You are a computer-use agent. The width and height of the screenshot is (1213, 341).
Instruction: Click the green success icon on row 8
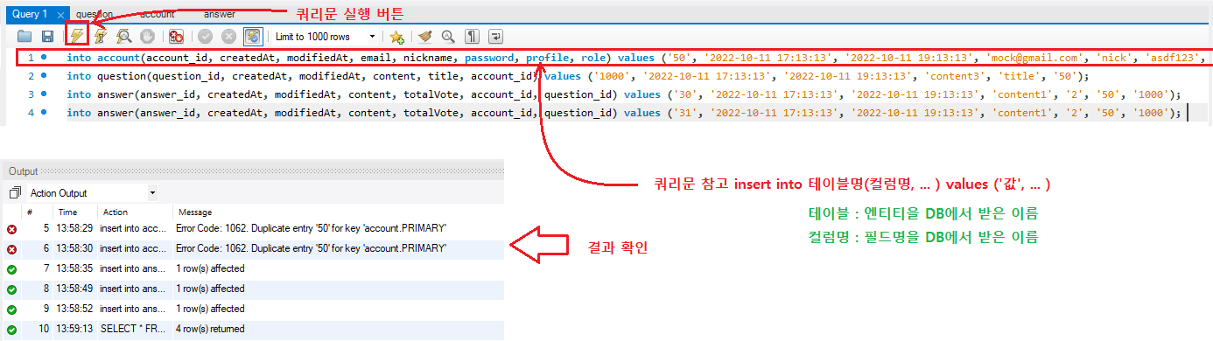coord(11,289)
